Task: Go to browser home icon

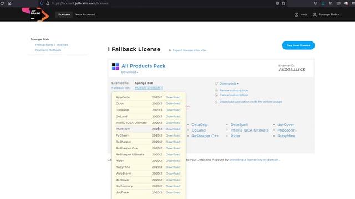Action: click(9, 3)
